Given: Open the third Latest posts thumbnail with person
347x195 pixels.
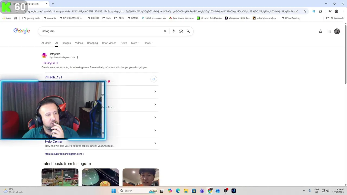Looking at the screenshot, I should point(141,177).
